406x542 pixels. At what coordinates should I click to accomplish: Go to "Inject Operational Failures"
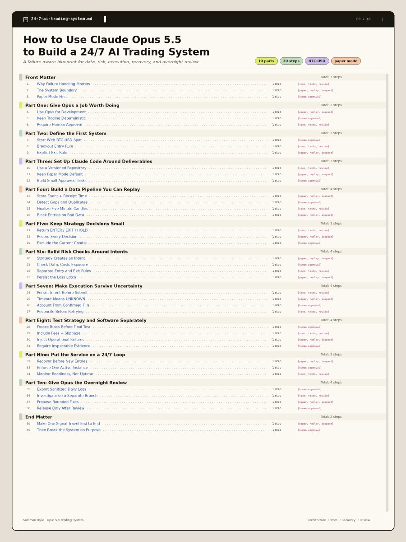60,340
